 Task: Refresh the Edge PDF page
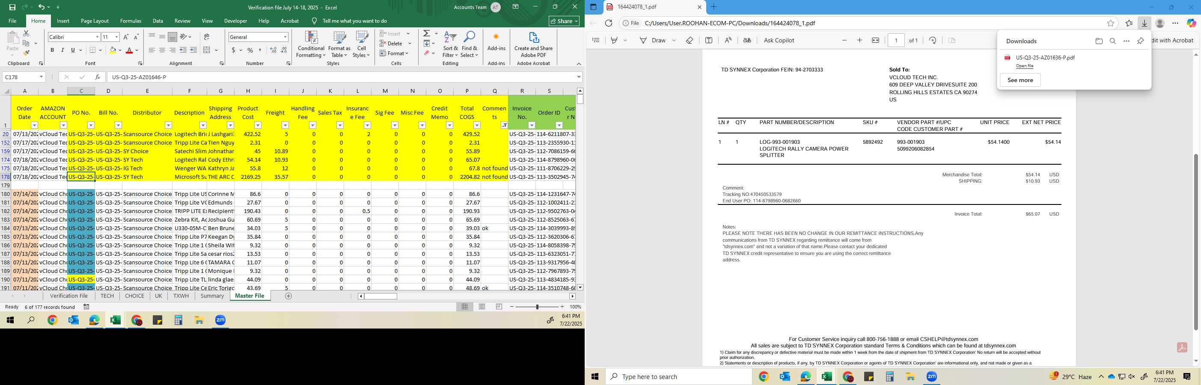[609, 23]
